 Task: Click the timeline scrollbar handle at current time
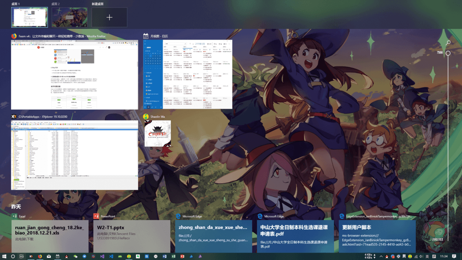point(448,53)
